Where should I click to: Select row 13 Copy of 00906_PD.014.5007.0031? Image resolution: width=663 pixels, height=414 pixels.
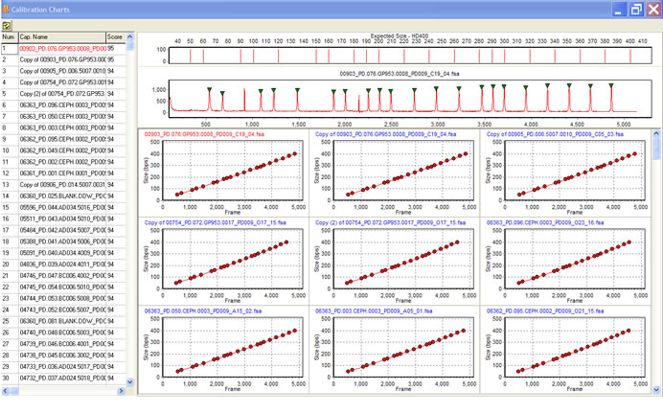point(63,185)
